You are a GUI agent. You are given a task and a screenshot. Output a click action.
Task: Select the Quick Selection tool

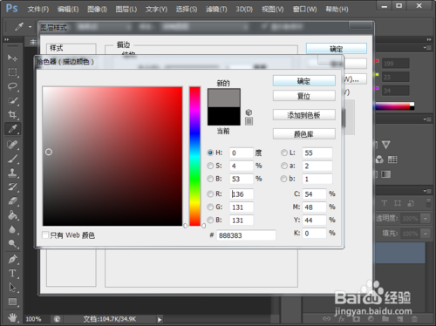[12, 100]
